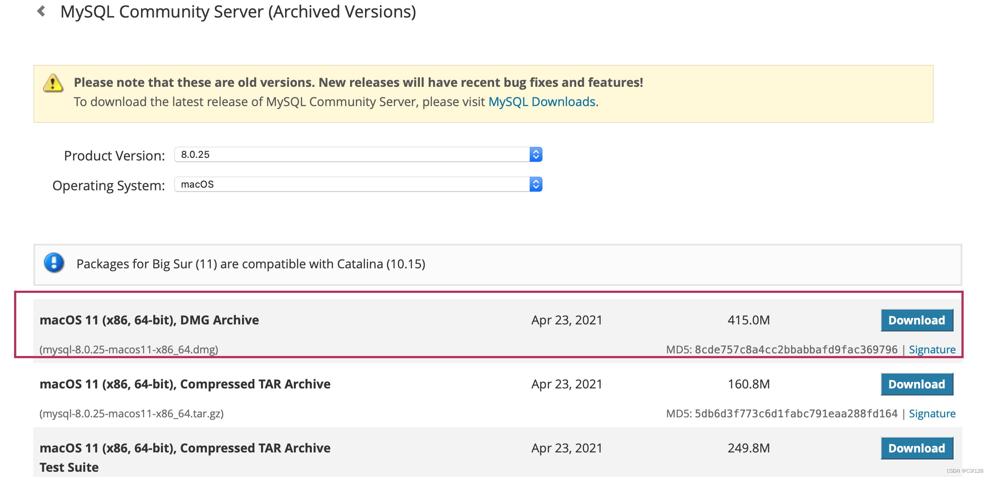Viewport: 990px width, 477px height.
Task: Download the 160.8M Compressed TAR Archive
Action: [917, 384]
